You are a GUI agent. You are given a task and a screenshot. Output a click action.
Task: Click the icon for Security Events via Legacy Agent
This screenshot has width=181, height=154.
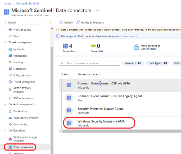69,110
